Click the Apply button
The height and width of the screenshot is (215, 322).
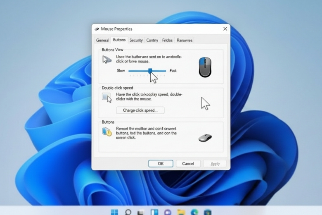(x=215, y=164)
